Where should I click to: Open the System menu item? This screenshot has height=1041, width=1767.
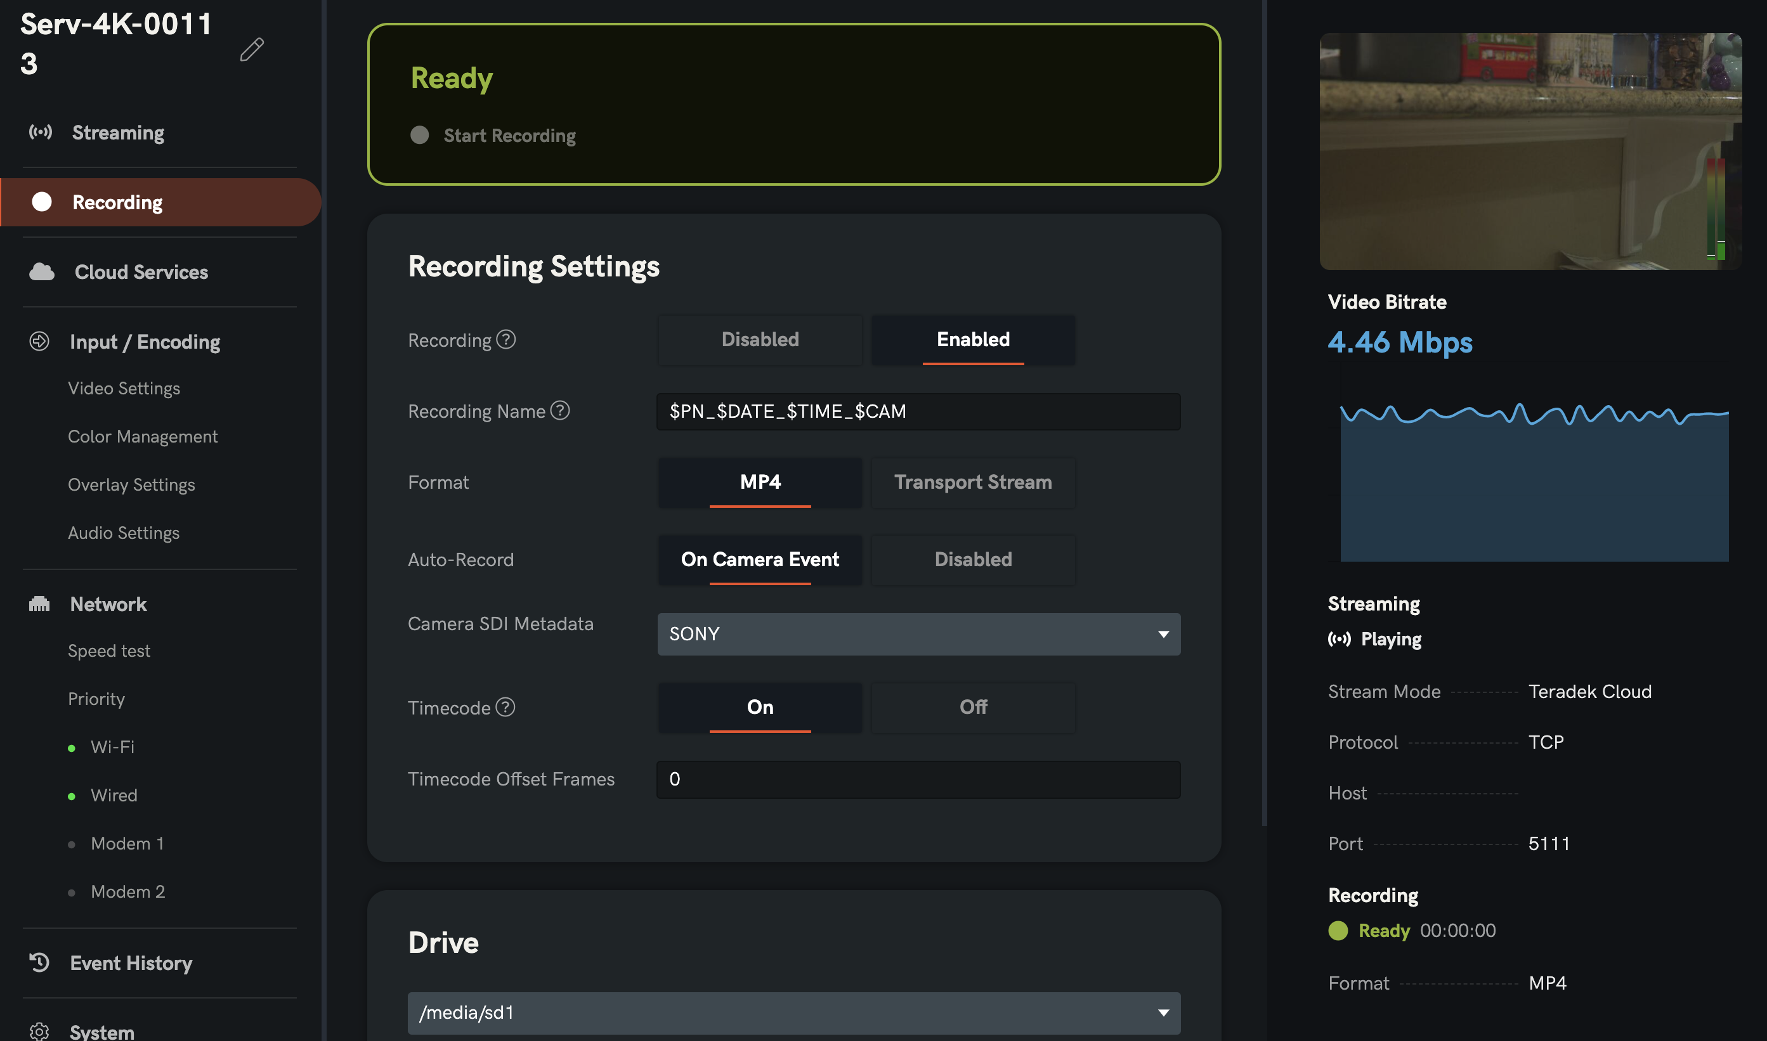tap(101, 1032)
